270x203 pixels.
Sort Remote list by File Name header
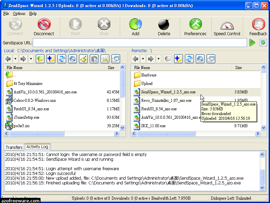coord(182,67)
